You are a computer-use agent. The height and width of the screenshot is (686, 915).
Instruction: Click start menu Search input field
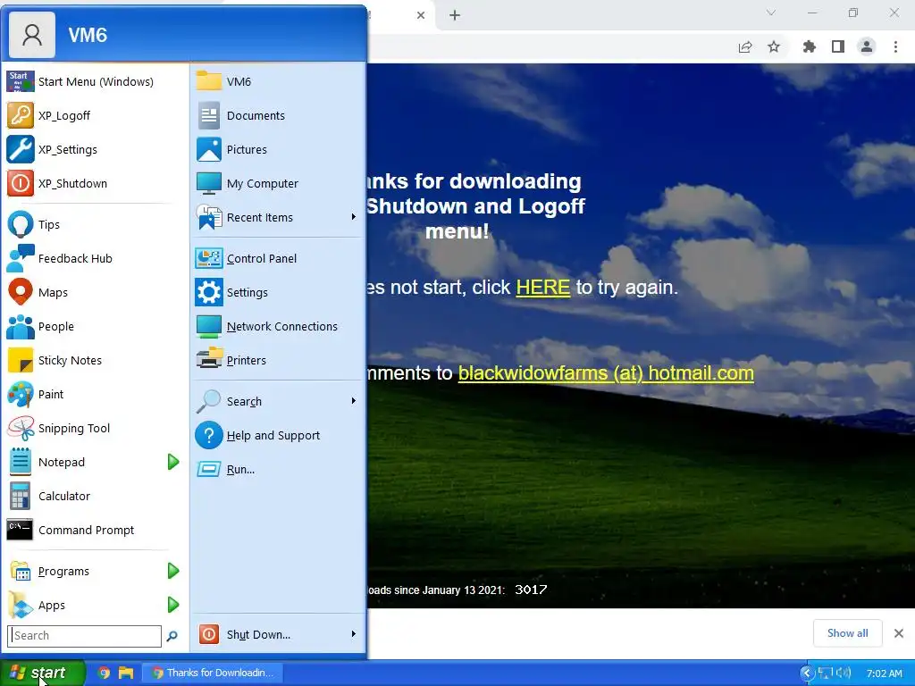[85, 636]
